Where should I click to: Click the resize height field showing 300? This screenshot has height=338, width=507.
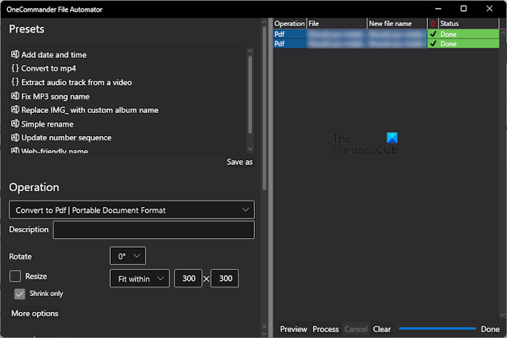pos(225,278)
